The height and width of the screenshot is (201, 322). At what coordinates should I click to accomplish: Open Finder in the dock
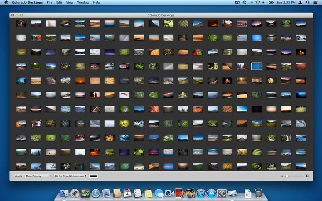click(64, 193)
